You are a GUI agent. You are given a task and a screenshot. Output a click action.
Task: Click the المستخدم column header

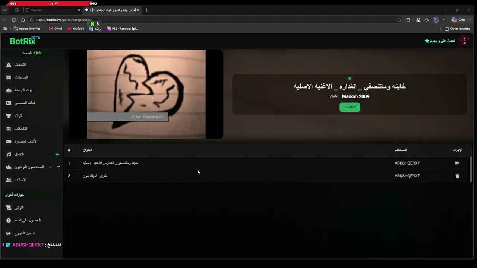click(x=401, y=150)
